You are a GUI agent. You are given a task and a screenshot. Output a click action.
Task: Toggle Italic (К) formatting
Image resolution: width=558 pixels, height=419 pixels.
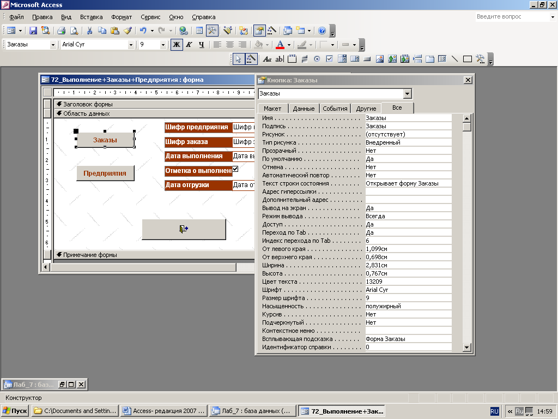[189, 45]
